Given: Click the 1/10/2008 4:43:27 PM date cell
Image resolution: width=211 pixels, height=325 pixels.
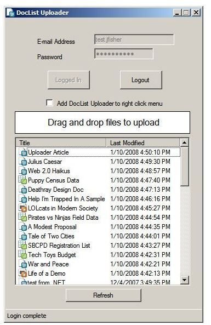Looking at the screenshot, I should 140,246.
